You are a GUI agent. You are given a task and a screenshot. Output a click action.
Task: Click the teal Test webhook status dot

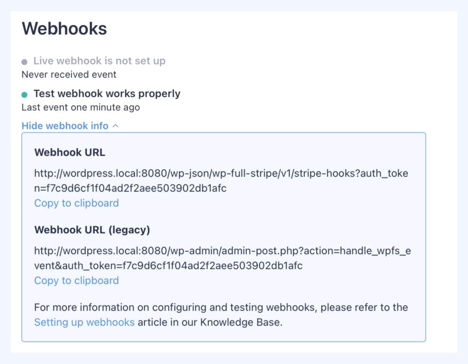(25, 95)
